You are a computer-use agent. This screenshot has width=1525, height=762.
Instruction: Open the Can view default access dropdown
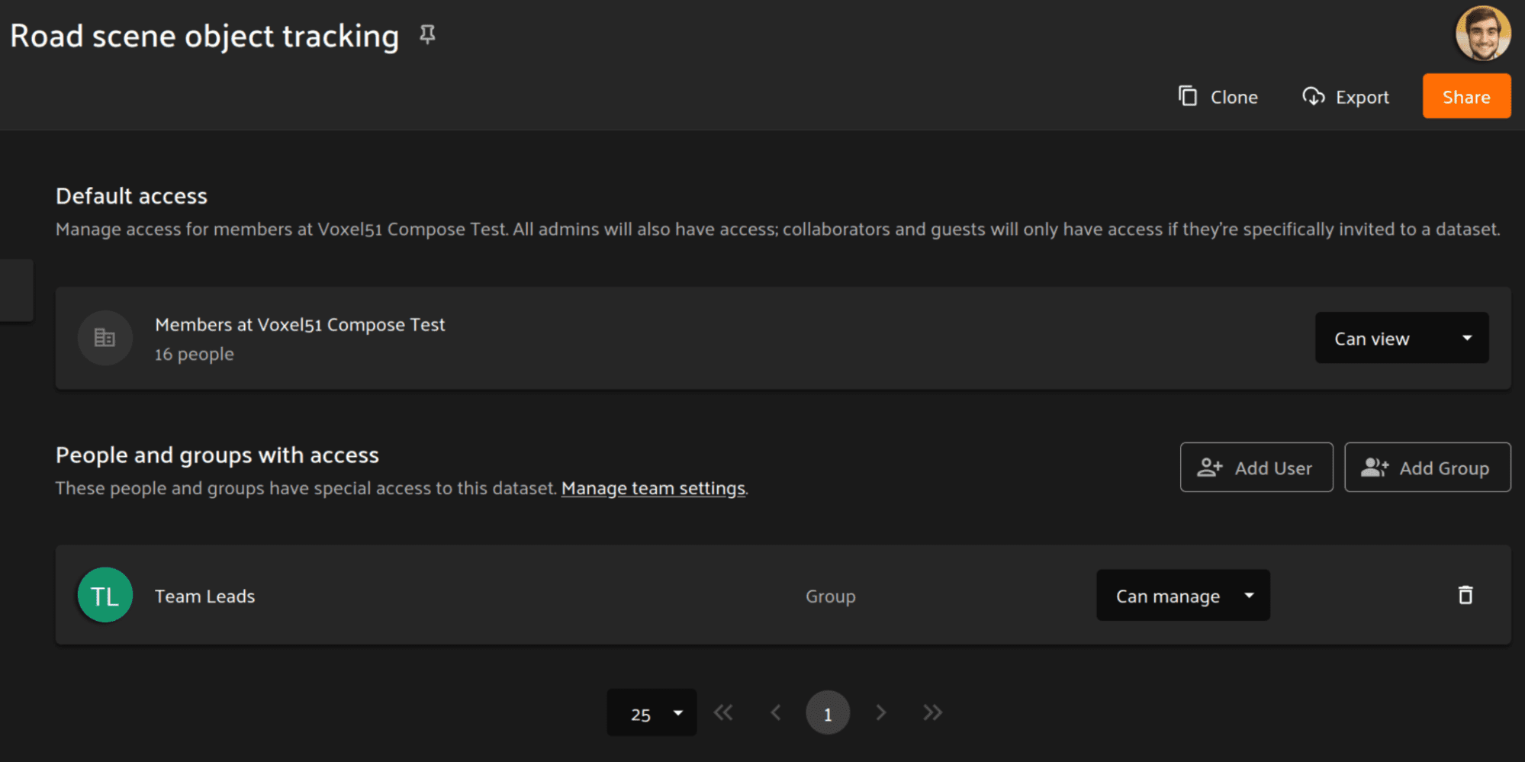pos(1402,338)
